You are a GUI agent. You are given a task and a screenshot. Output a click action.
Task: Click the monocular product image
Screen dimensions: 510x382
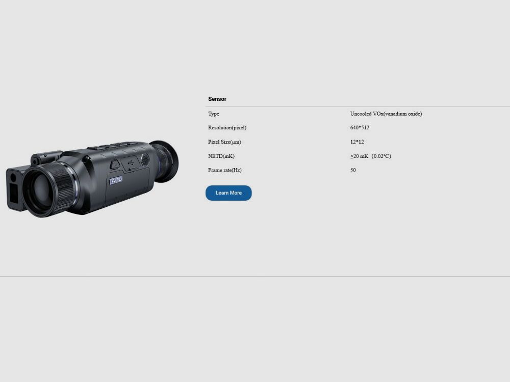pyautogui.click(x=92, y=178)
